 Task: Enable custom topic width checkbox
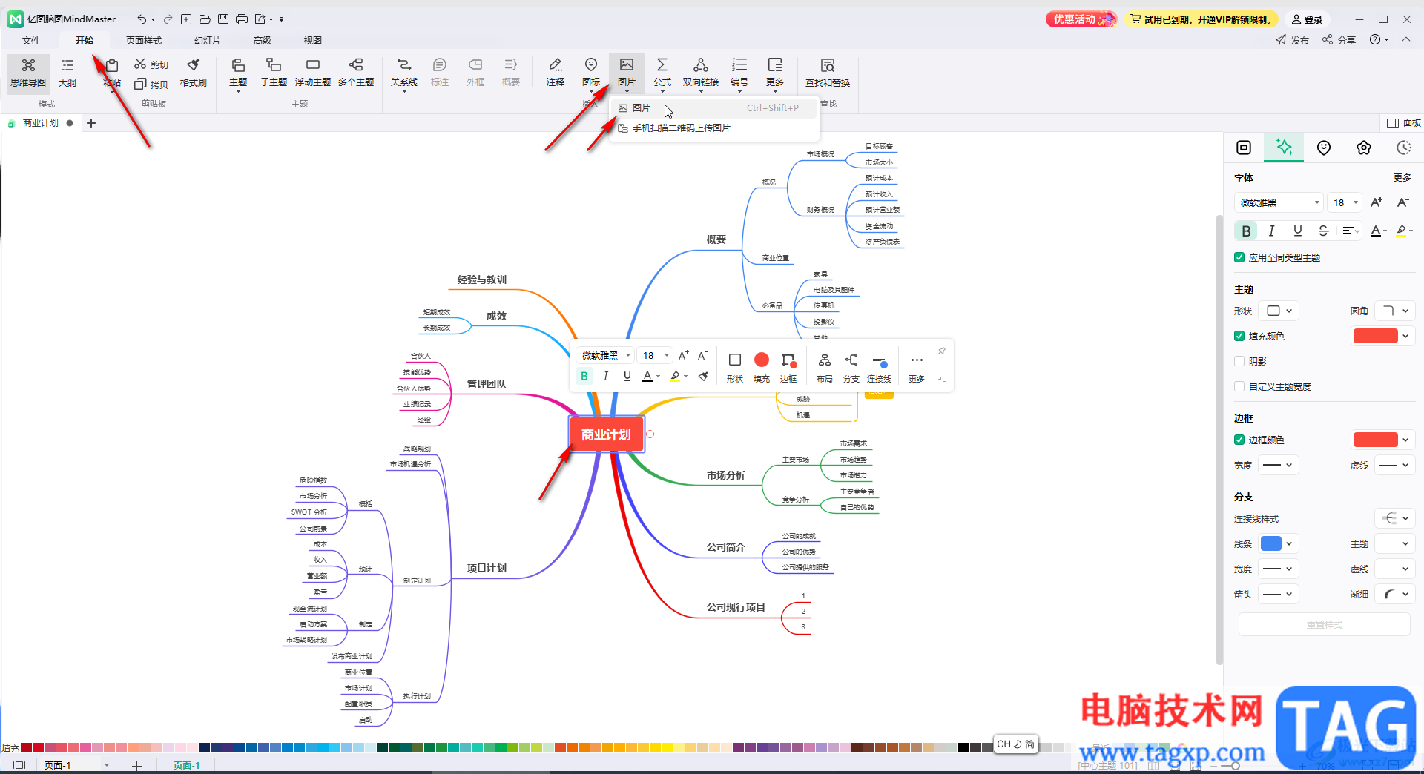pyautogui.click(x=1239, y=386)
